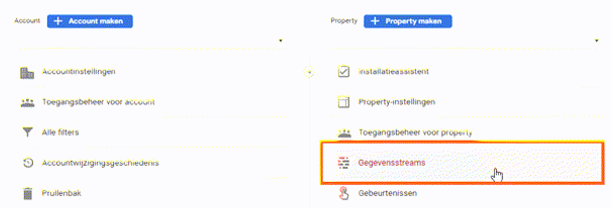Click the Property maken button

[408, 21]
